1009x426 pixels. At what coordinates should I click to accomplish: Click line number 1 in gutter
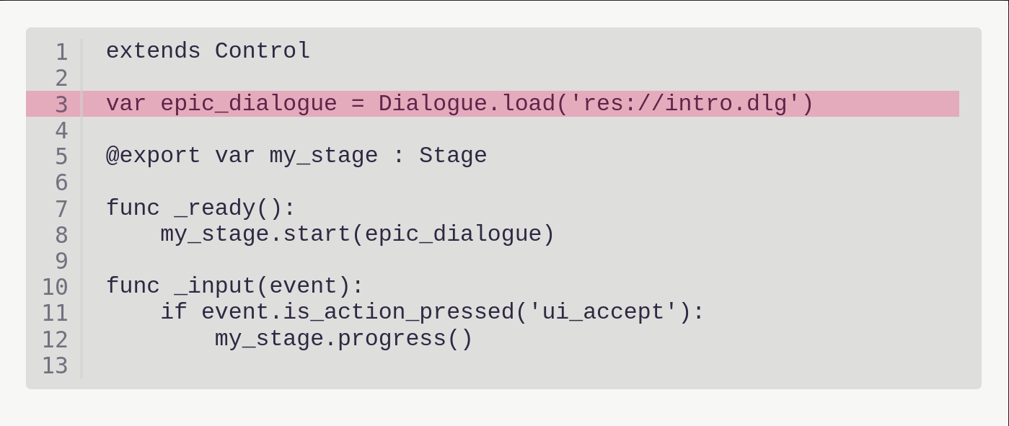(x=61, y=52)
